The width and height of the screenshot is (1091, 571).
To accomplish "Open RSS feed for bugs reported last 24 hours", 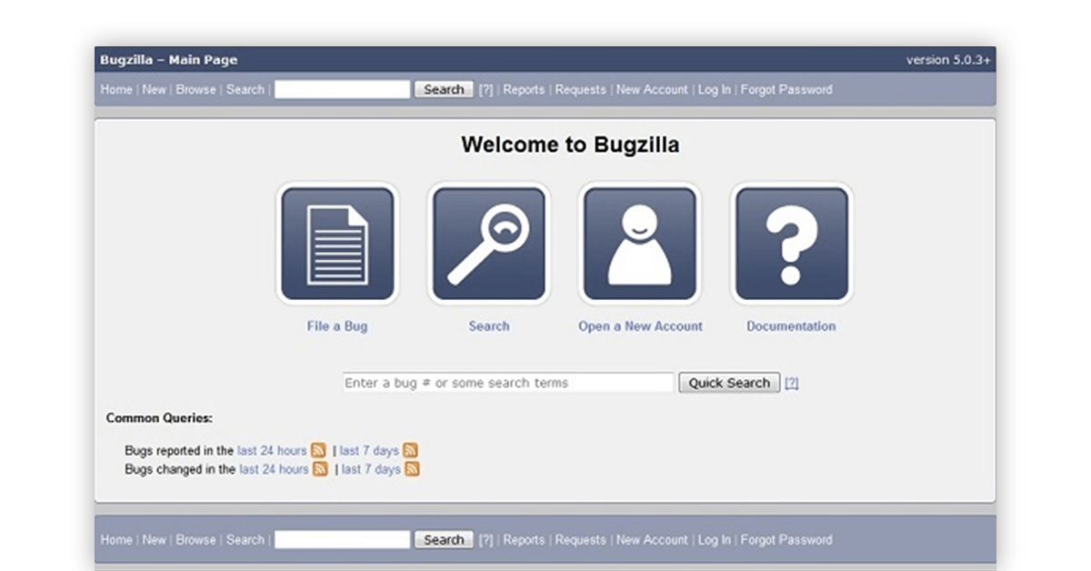I will 318,450.
